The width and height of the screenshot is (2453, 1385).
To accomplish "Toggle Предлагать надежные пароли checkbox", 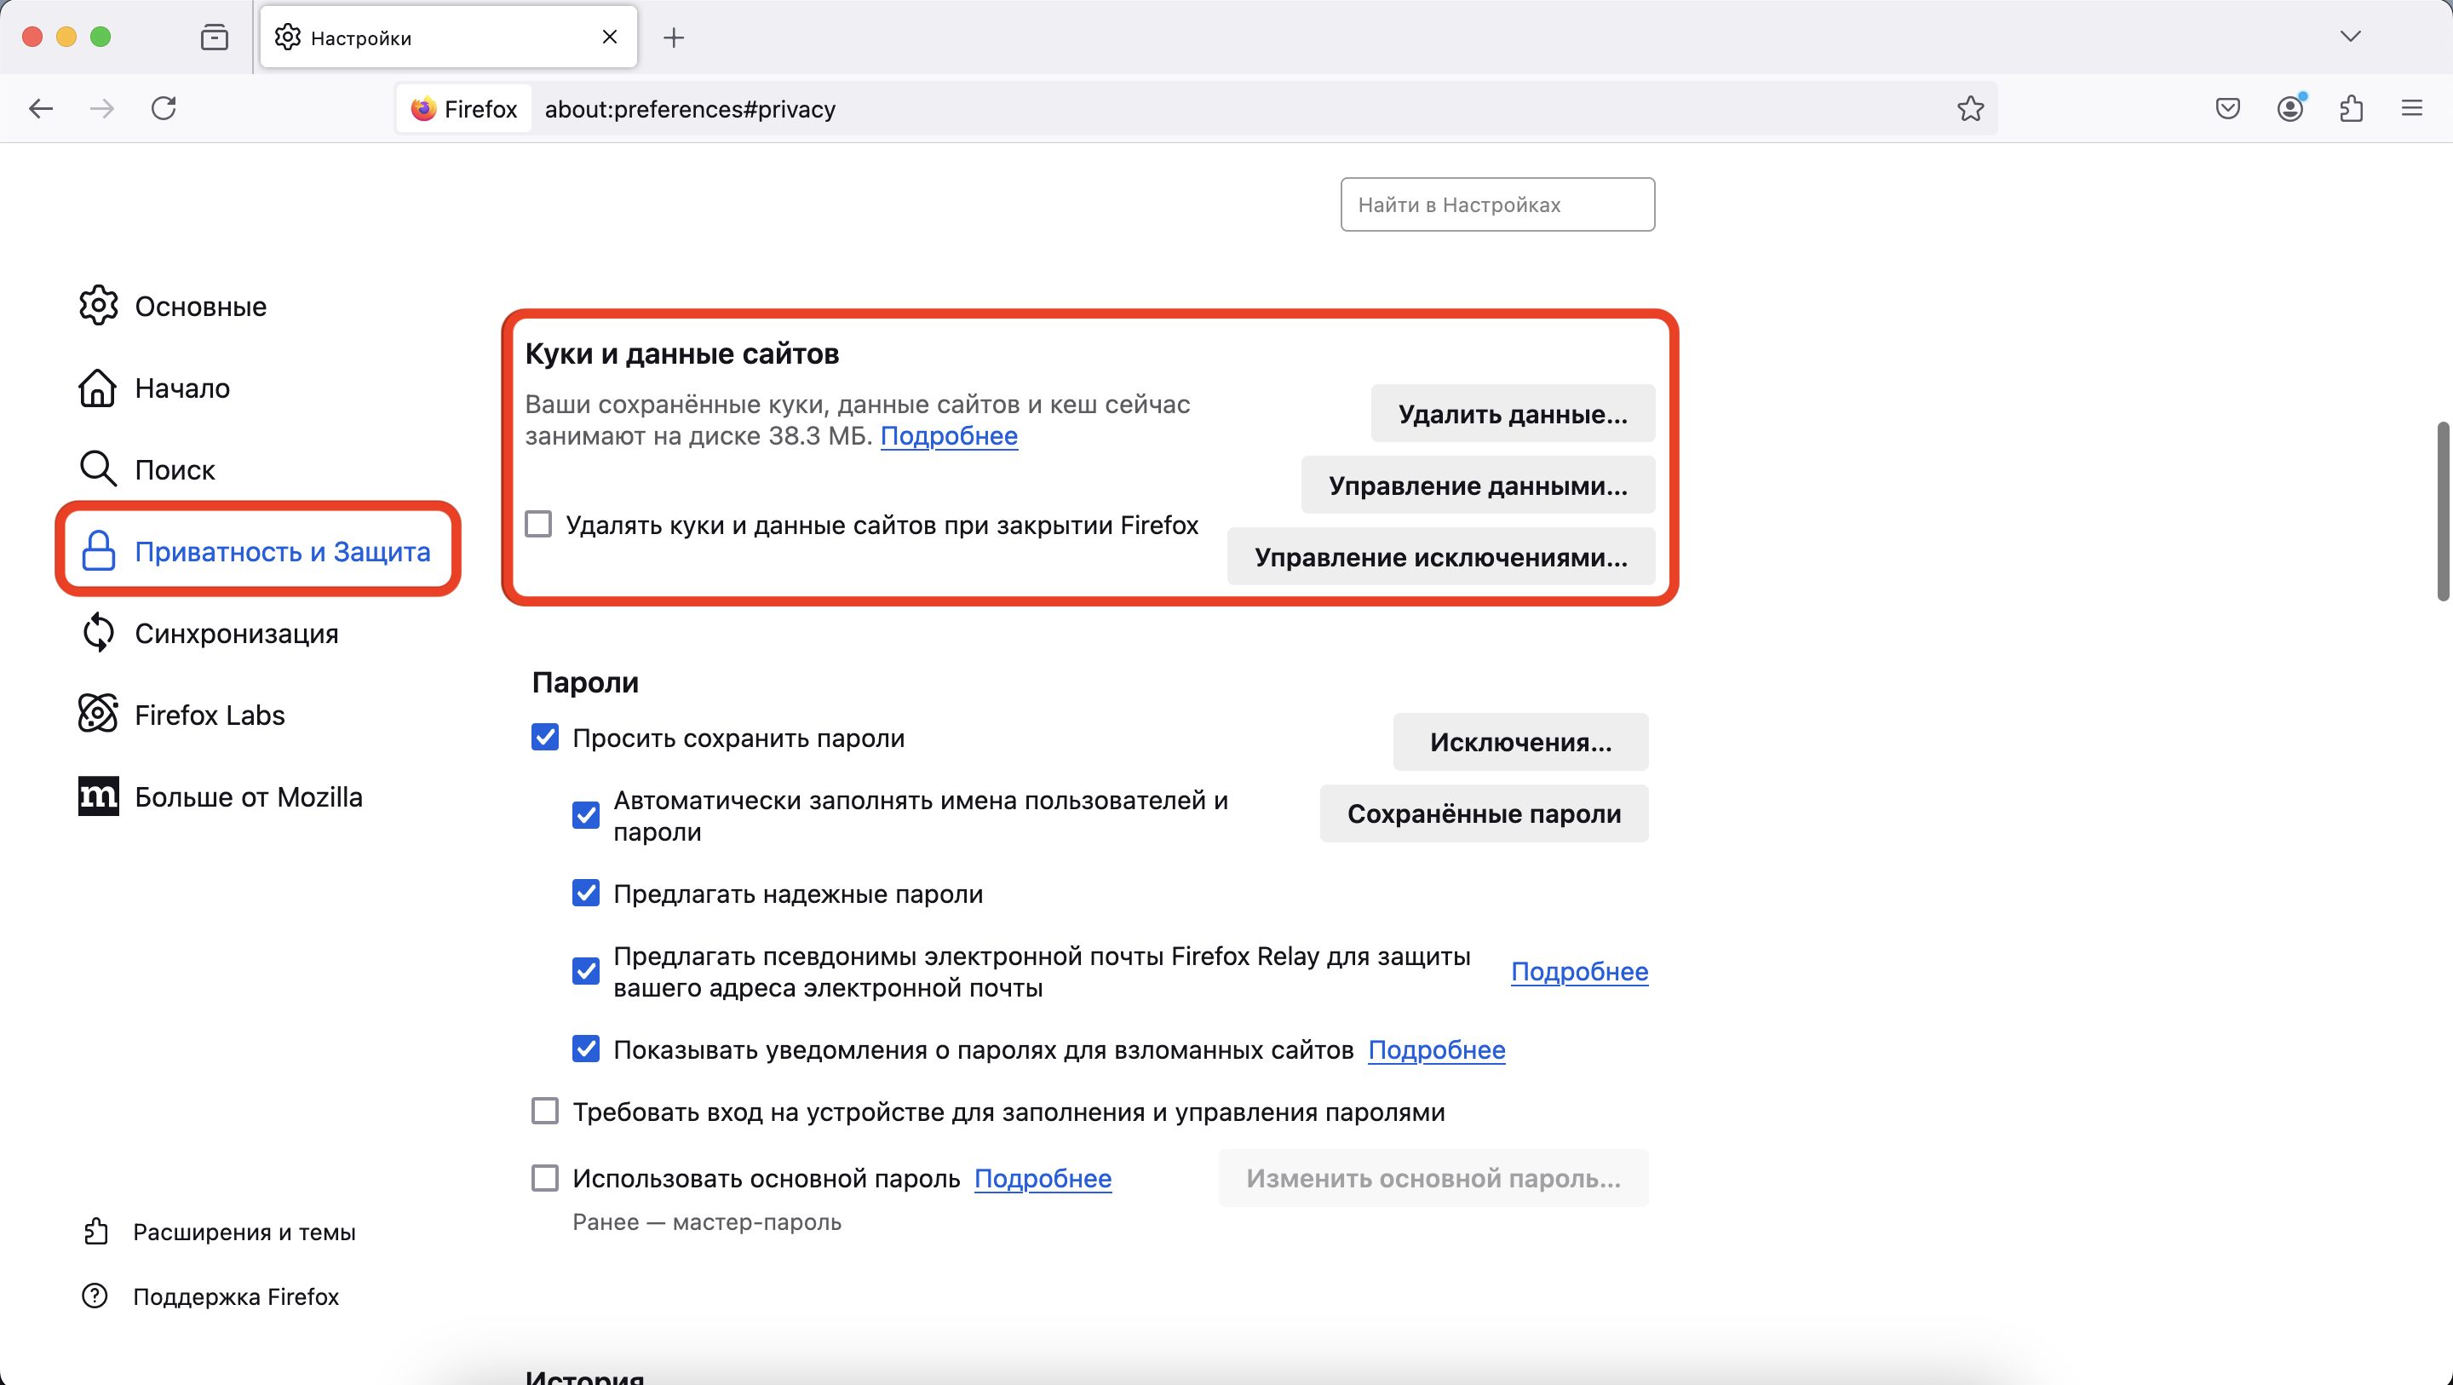I will (x=586, y=893).
